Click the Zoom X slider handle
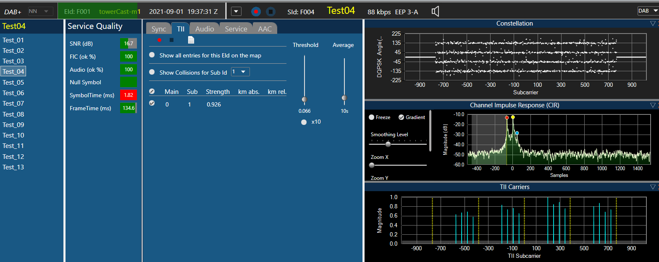The width and height of the screenshot is (659, 262). pyautogui.click(x=372, y=165)
